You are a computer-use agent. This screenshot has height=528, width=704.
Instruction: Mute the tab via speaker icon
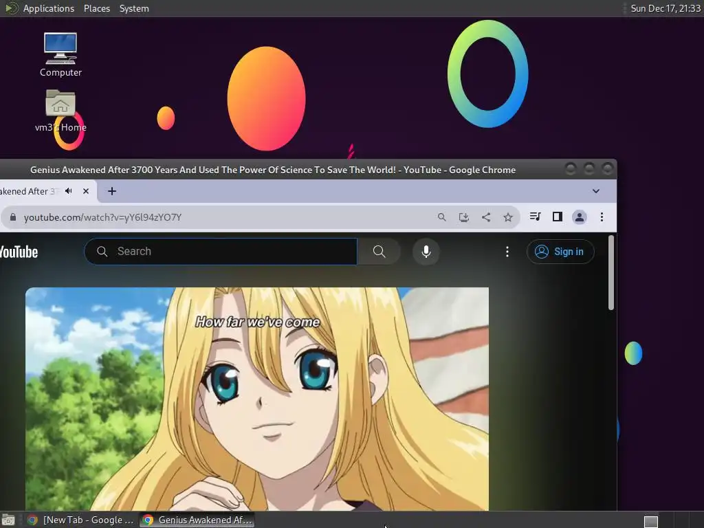click(x=69, y=191)
